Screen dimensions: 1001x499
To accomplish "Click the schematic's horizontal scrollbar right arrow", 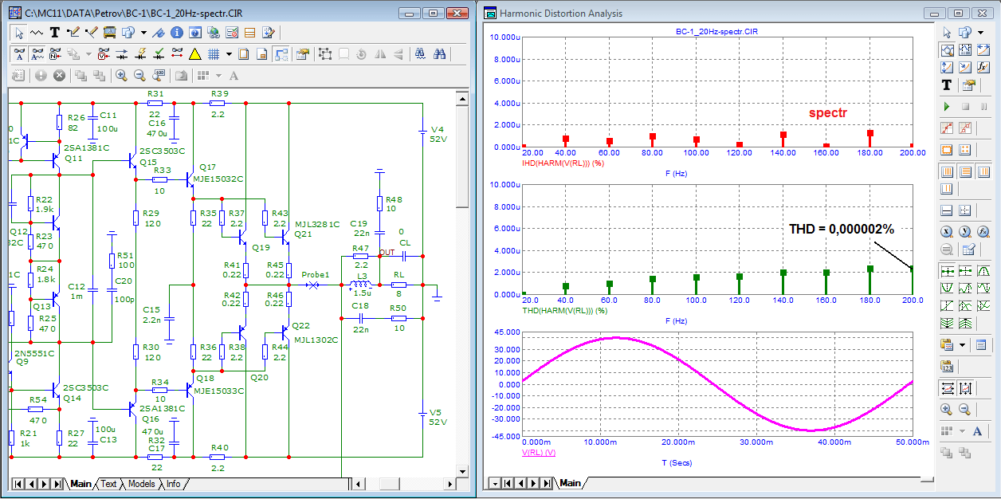I will 450,484.
